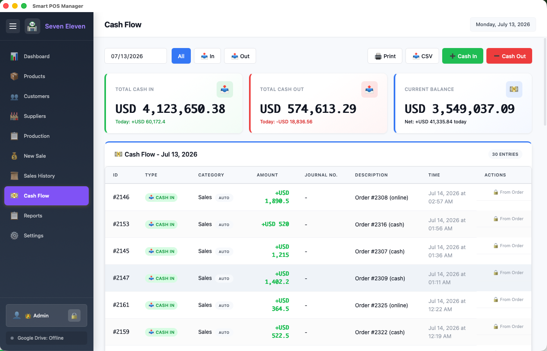Export the entries as CSV
The height and width of the screenshot is (351, 547).
(422, 56)
